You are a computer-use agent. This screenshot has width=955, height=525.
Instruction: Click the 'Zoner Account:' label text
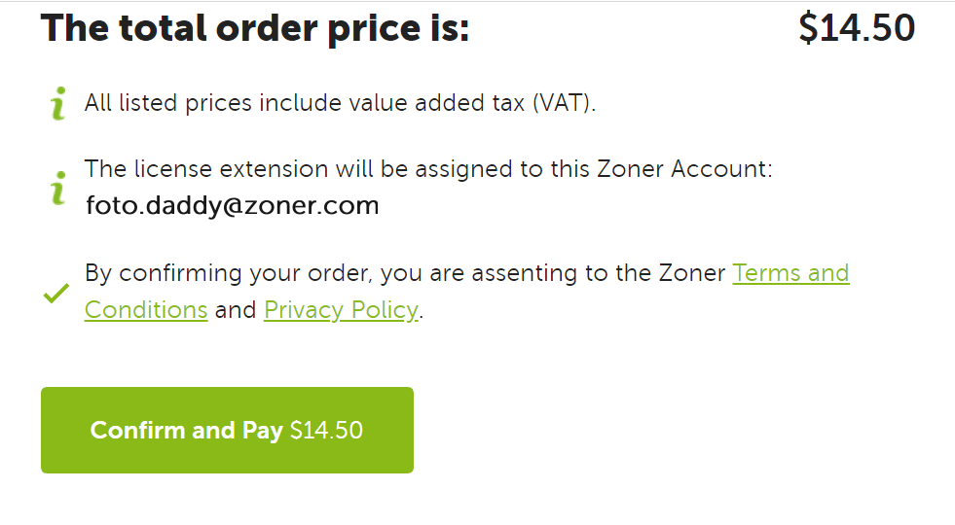click(684, 169)
